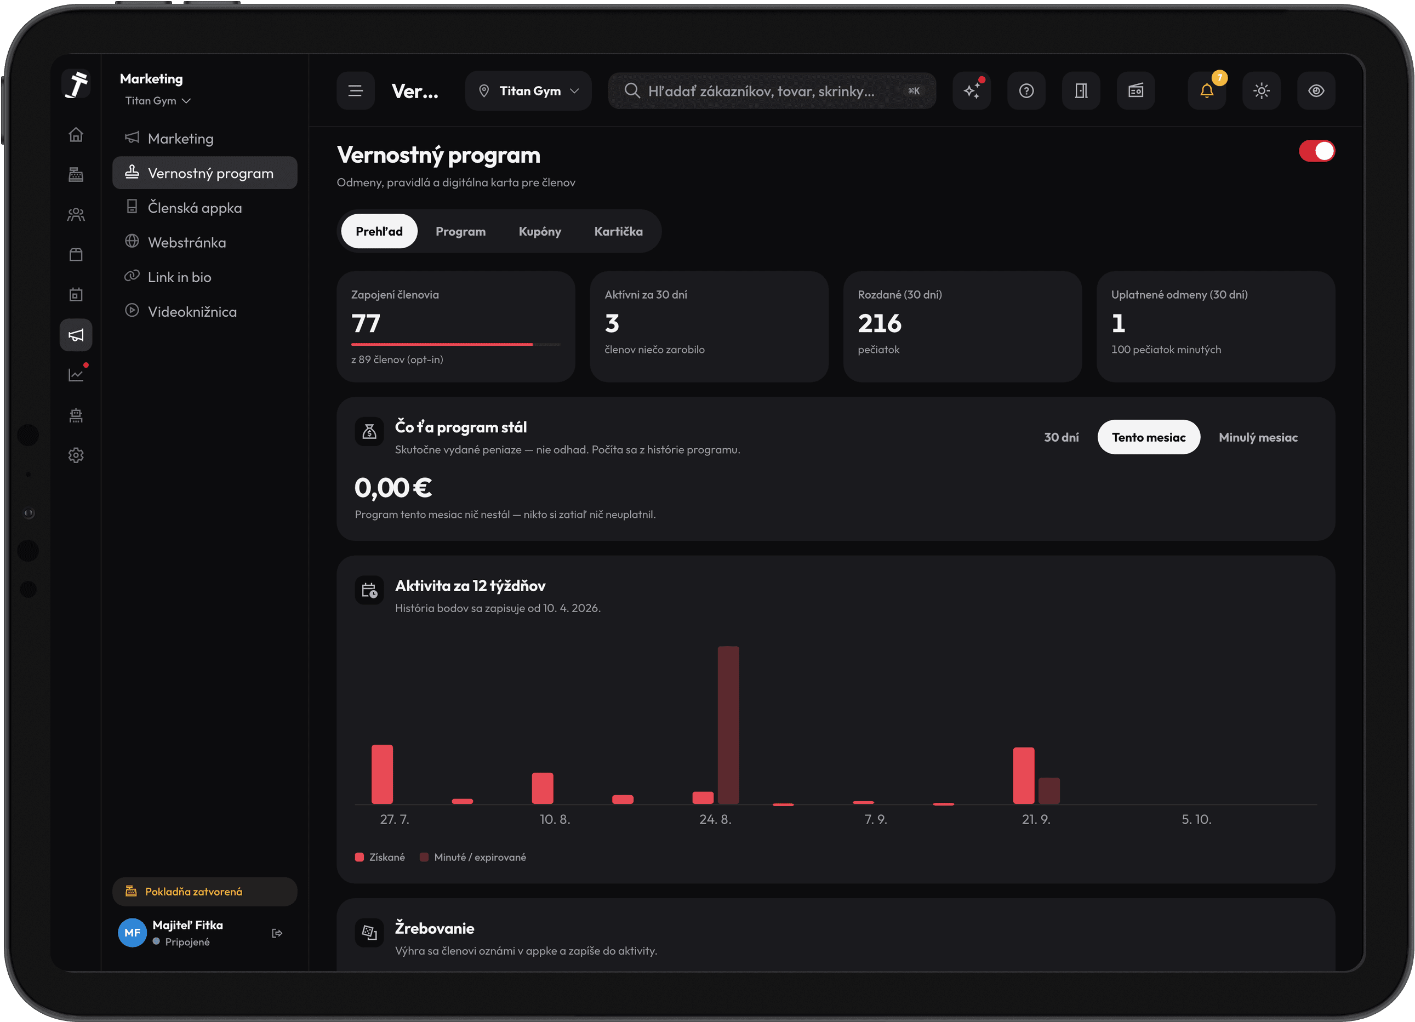Select the Minulý mesiac period option
The width and height of the screenshot is (1415, 1022).
pos(1258,437)
